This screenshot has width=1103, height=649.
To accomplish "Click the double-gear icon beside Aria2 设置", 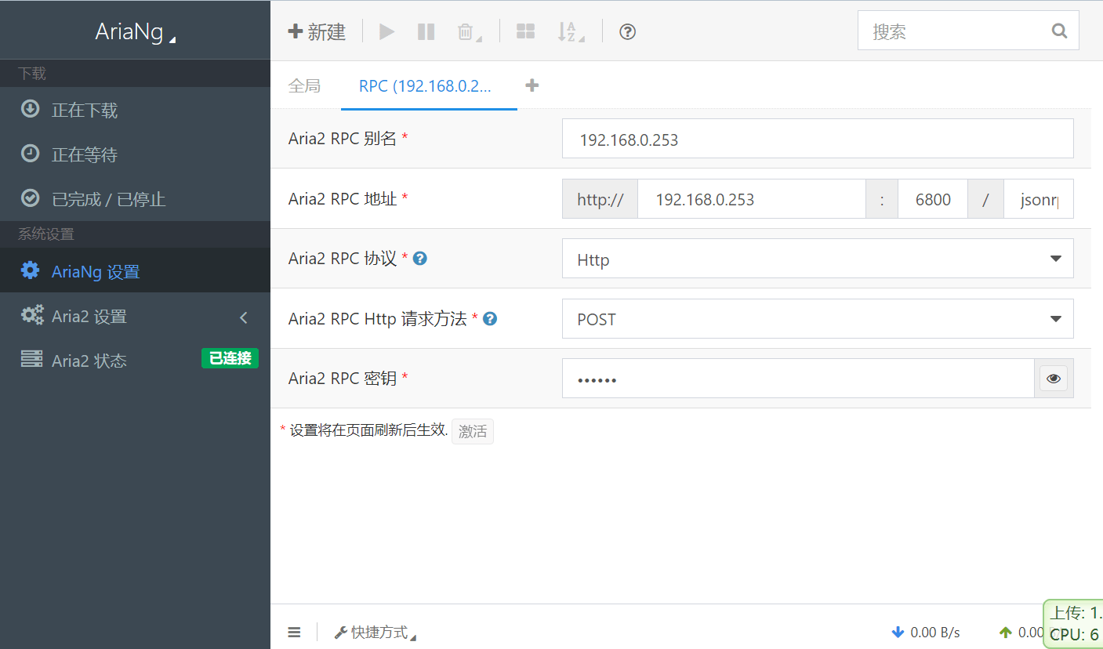I will [x=32, y=315].
